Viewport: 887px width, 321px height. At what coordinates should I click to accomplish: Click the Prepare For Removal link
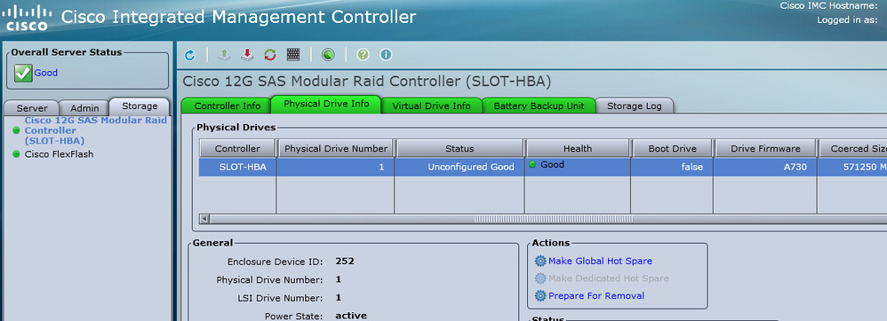[x=596, y=295]
